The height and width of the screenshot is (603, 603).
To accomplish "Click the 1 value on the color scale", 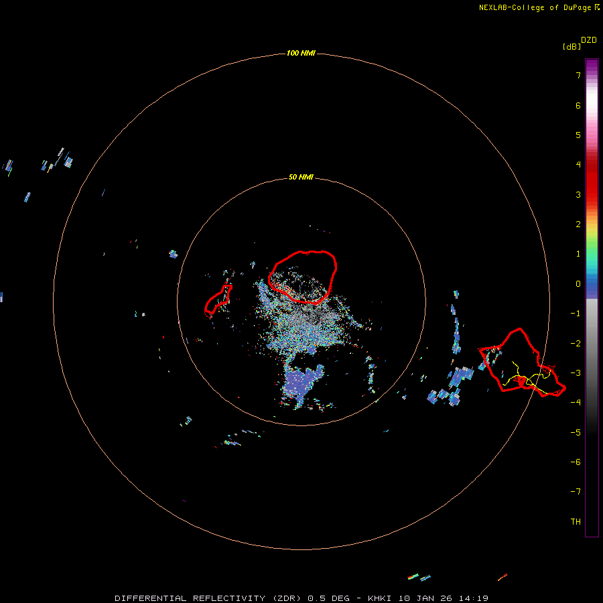I will (x=578, y=254).
